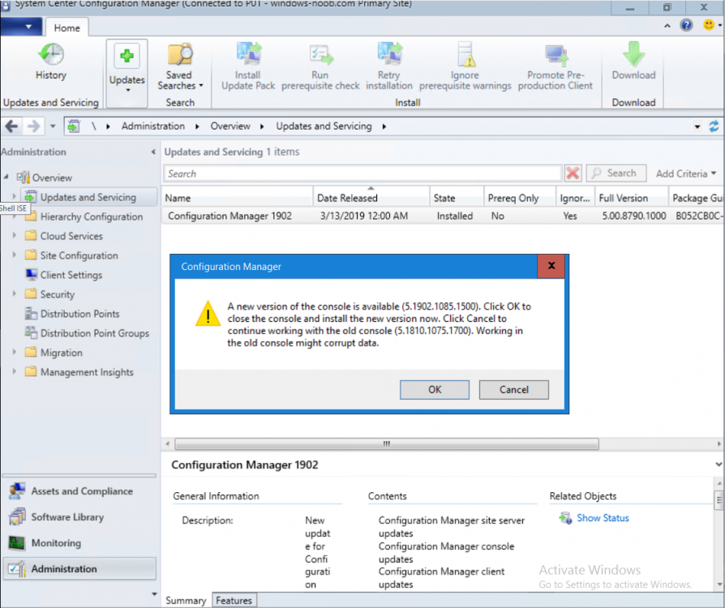Minimize the ribbon with the caret
Image resolution: width=725 pixels, height=608 pixels.
point(667,26)
